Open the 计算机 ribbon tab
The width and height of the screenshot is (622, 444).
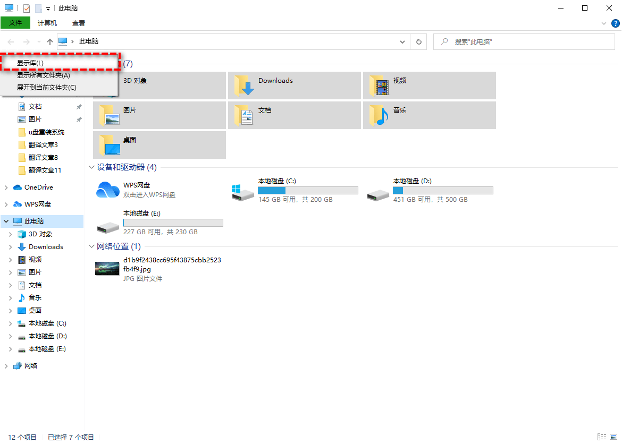[x=47, y=23]
